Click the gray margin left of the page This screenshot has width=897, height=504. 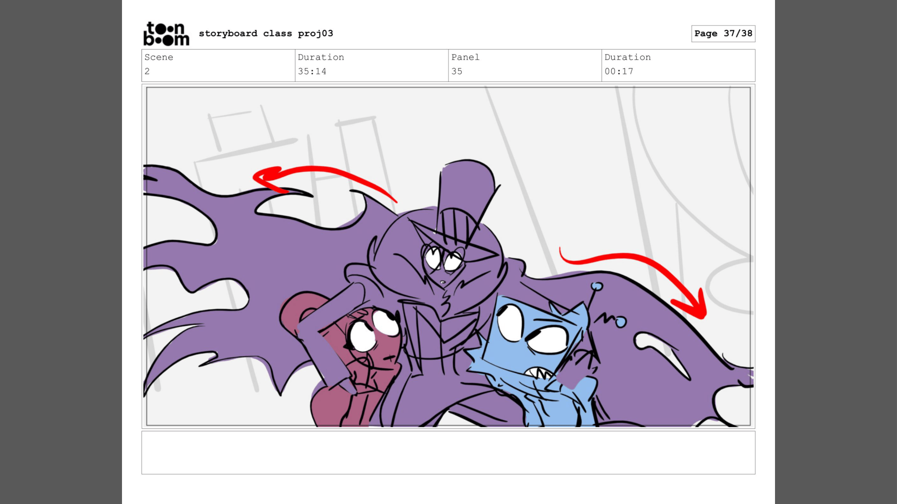[61, 251]
